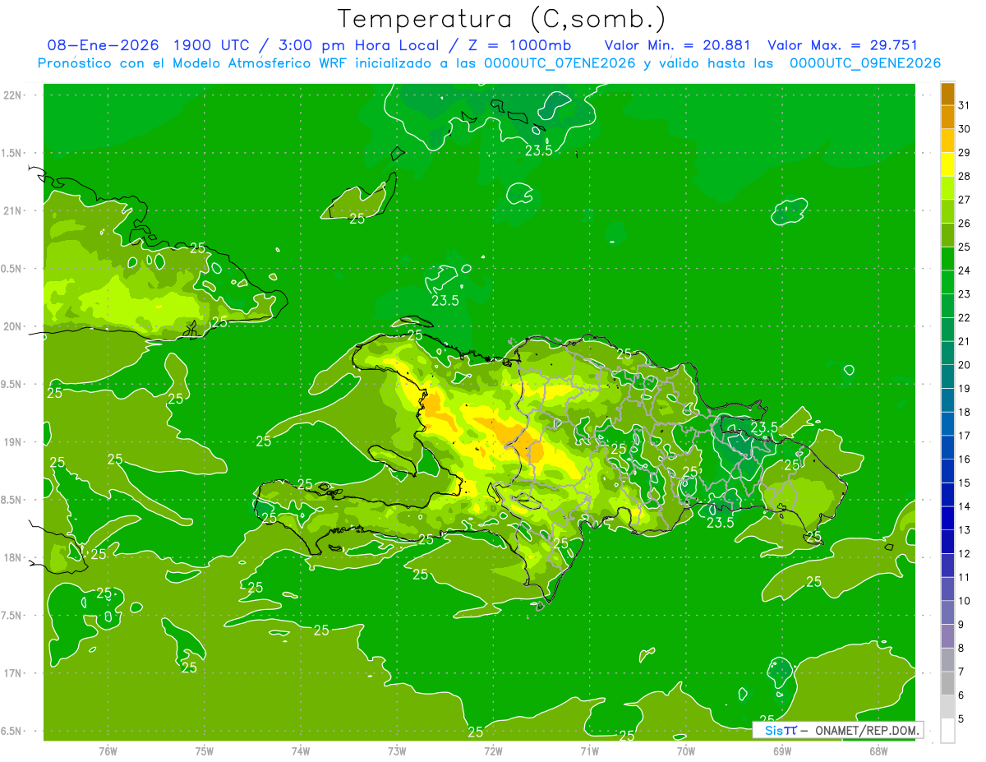Click the '31' value on the color scale
Viewport: 986px width, 762px height.
tap(964, 105)
